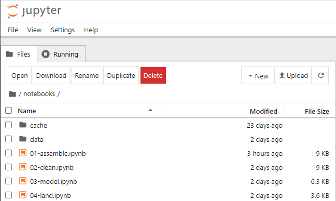Click the notebook icon for 01-assemble.ipynb

pyautogui.click(x=23, y=153)
